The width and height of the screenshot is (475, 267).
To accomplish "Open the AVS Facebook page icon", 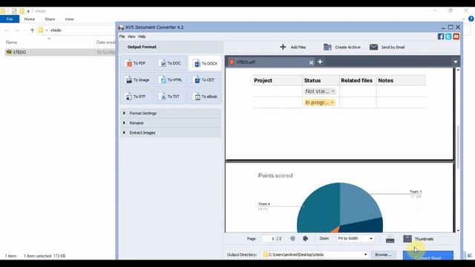I will coord(441,36).
